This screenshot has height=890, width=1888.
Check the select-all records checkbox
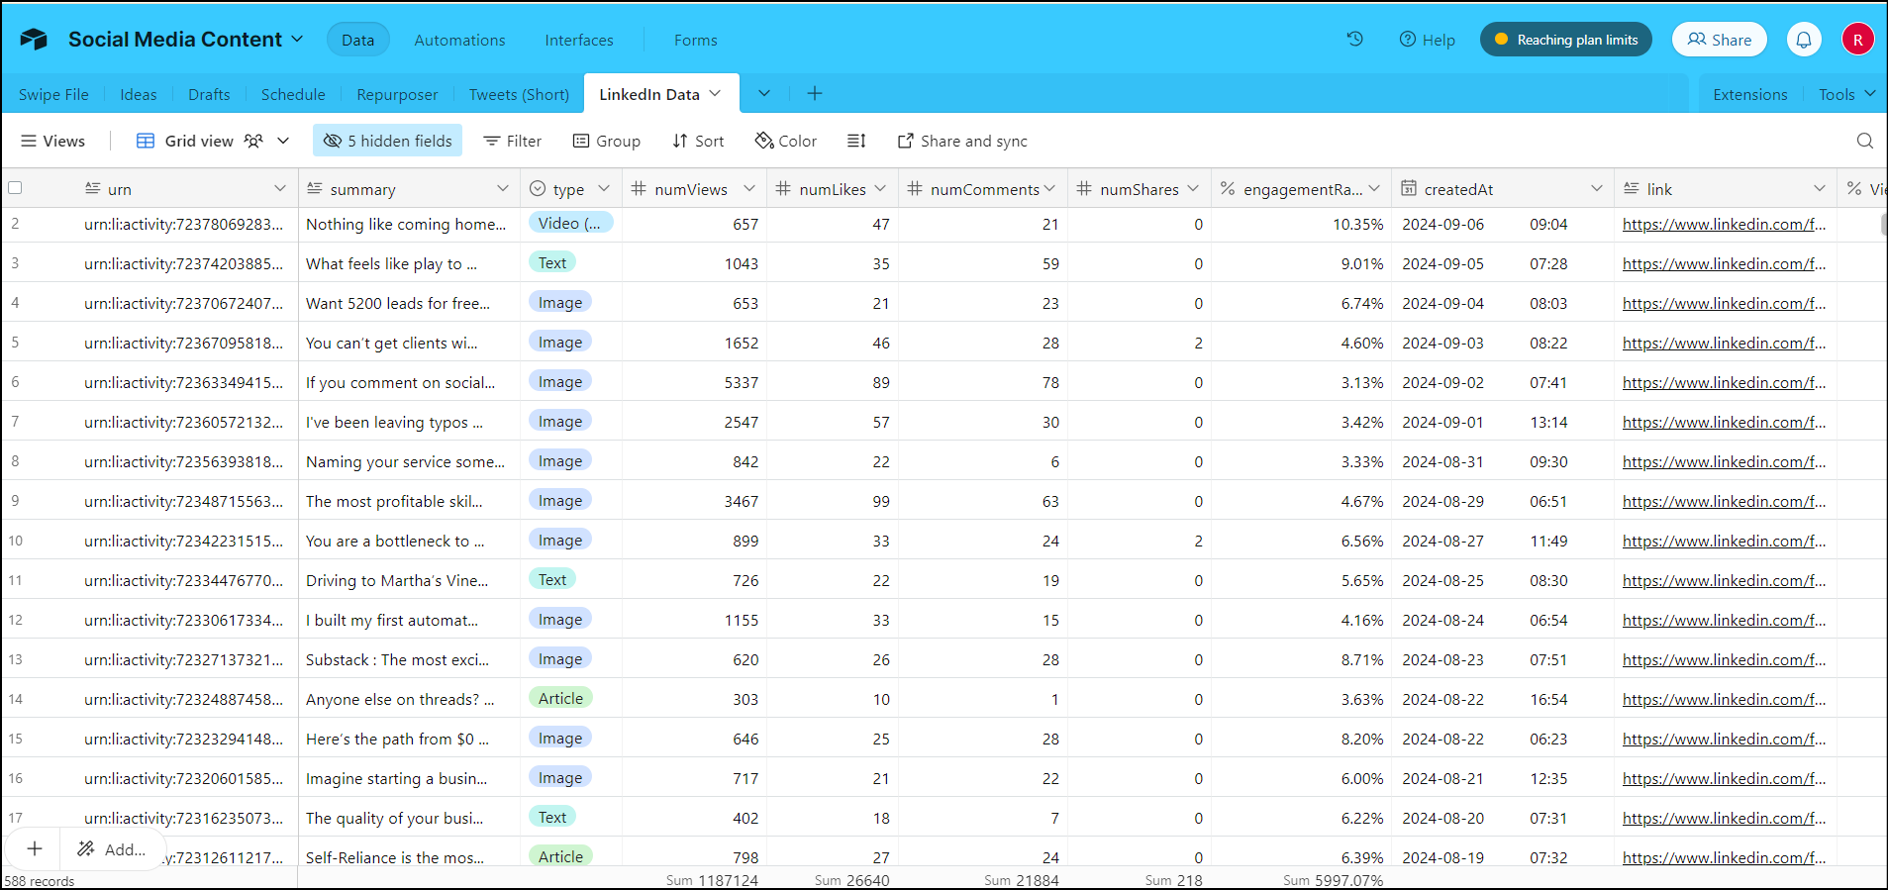tap(15, 188)
